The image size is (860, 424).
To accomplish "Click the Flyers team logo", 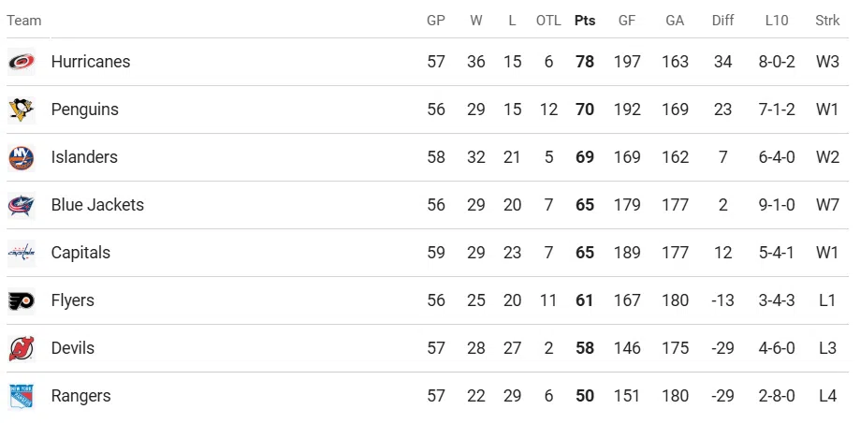I will [22, 300].
